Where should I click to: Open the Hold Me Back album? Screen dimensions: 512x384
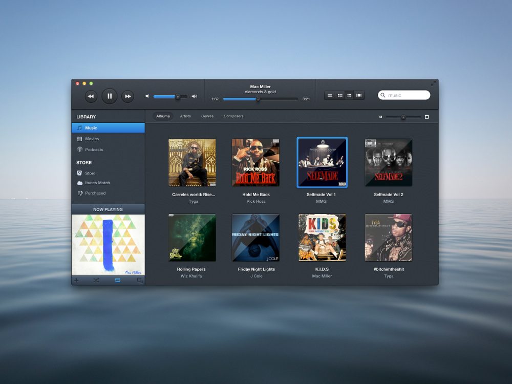[x=256, y=162]
